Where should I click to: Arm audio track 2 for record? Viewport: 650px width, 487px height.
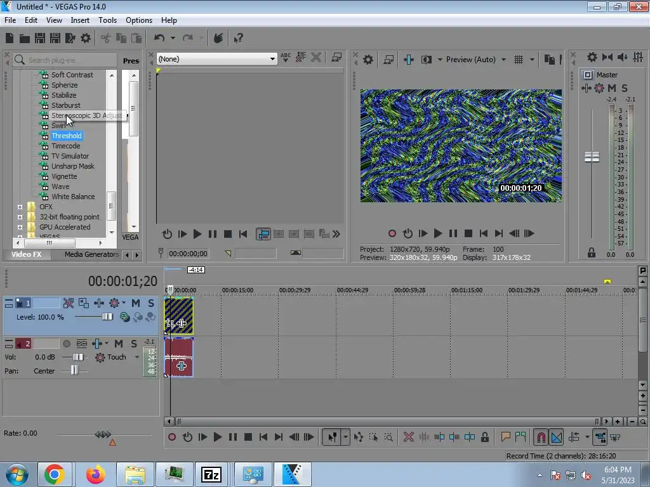pos(66,344)
